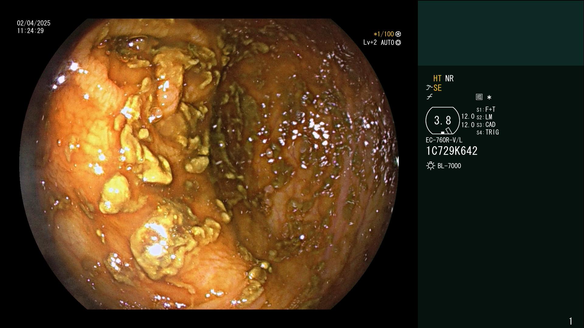The height and width of the screenshot is (328, 584).
Task: Click the date 02/04/2025
Action: pyautogui.click(x=34, y=23)
